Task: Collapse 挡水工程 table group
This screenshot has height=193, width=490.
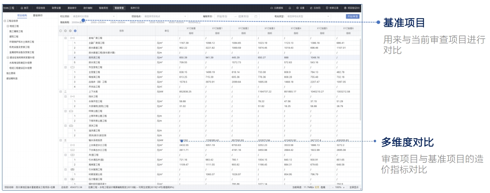Action: click(66, 97)
